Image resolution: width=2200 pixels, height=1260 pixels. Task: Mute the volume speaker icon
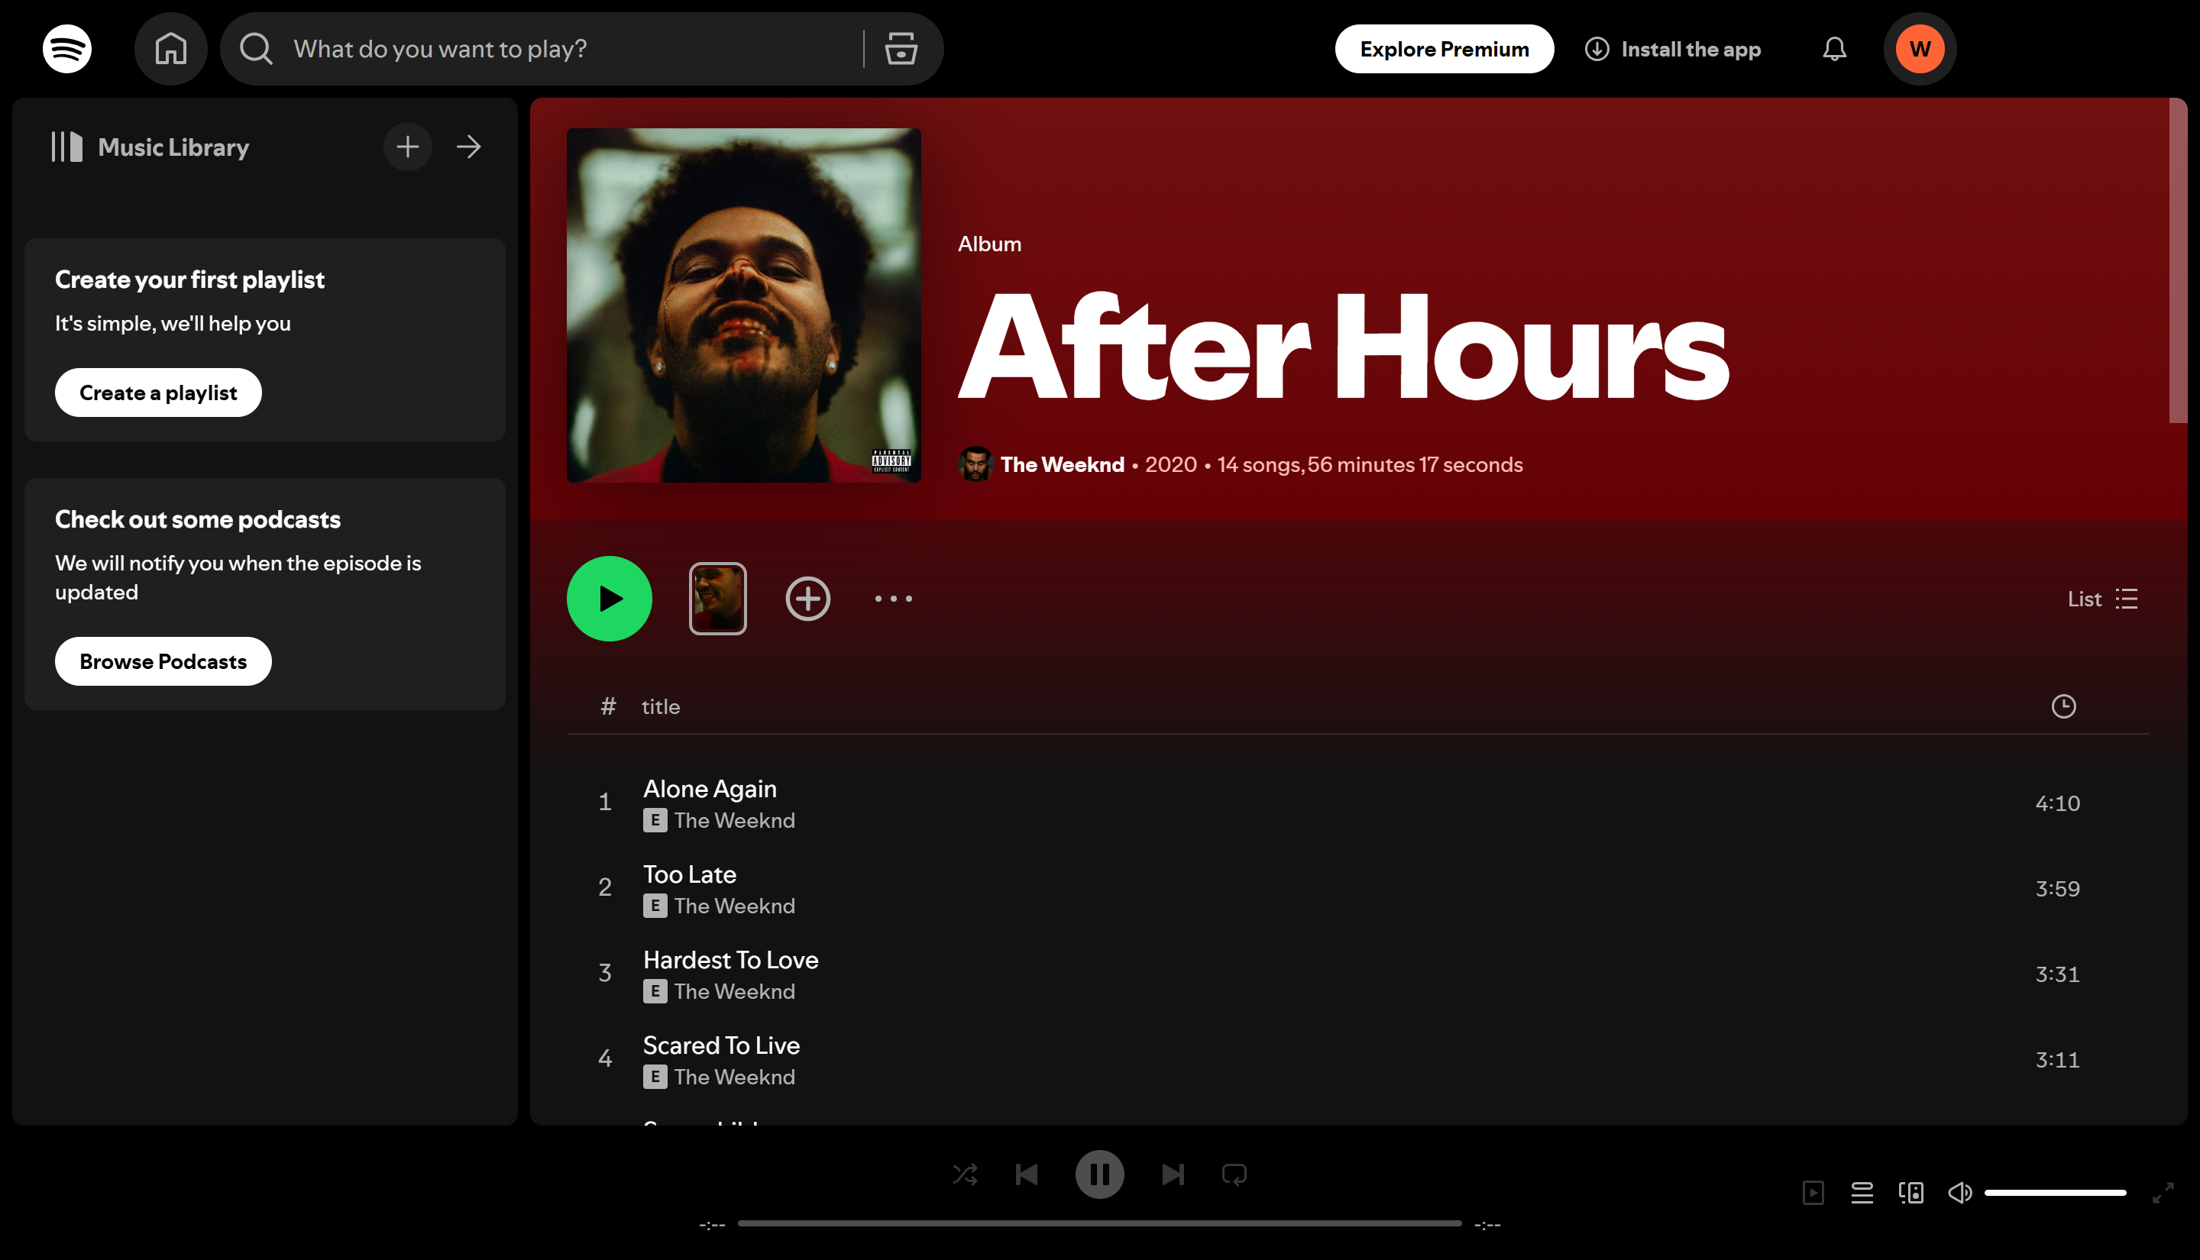click(x=1959, y=1191)
